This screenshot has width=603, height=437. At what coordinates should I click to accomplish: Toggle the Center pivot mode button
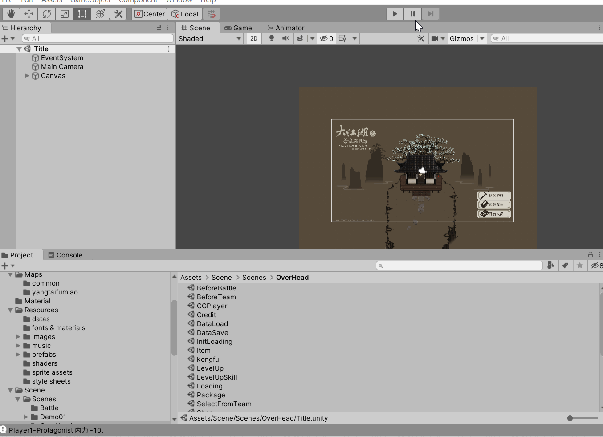point(149,14)
